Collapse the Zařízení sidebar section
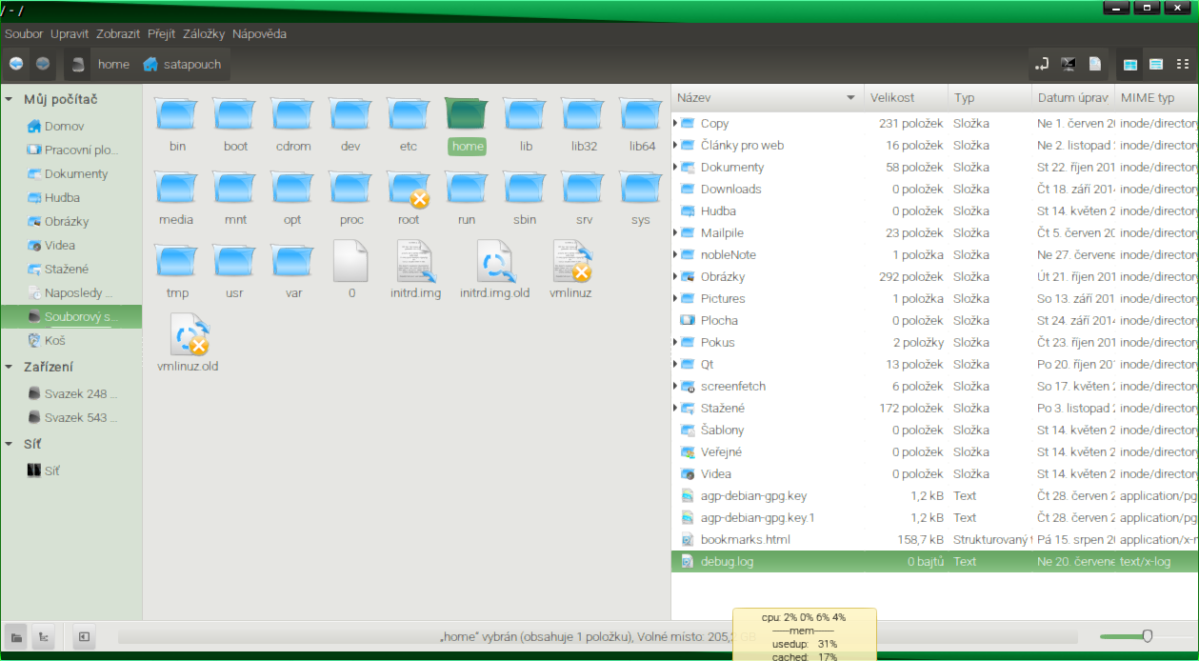1199x661 pixels. (10, 367)
